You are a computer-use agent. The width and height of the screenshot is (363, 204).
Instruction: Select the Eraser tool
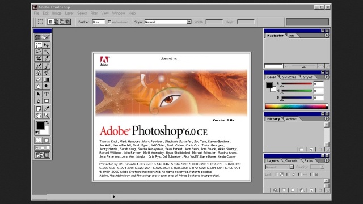tap(39, 80)
